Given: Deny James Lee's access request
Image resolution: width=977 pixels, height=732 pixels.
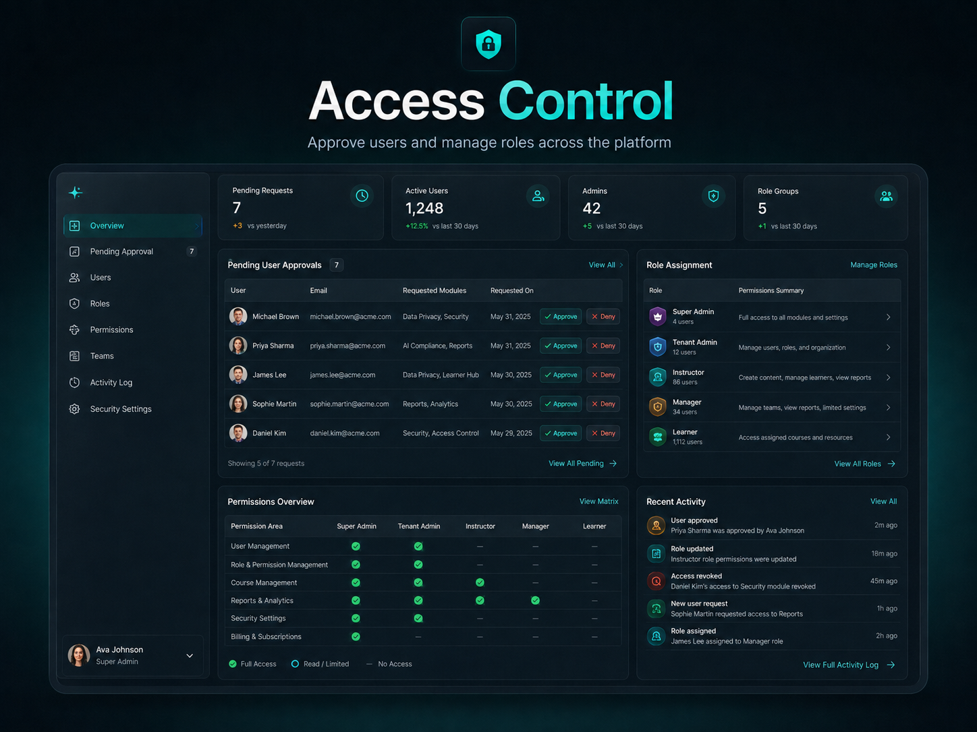Looking at the screenshot, I should [603, 375].
